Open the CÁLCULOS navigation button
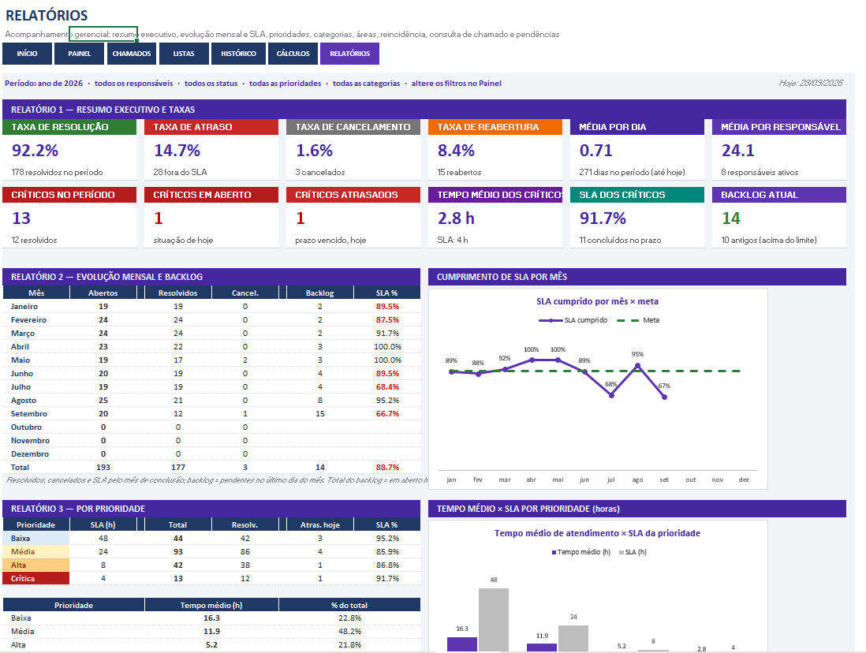This screenshot has height=653, width=866. click(293, 54)
